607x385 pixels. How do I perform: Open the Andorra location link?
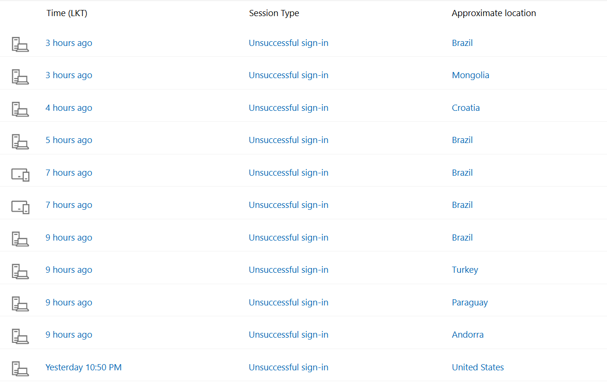pyautogui.click(x=468, y=334)
